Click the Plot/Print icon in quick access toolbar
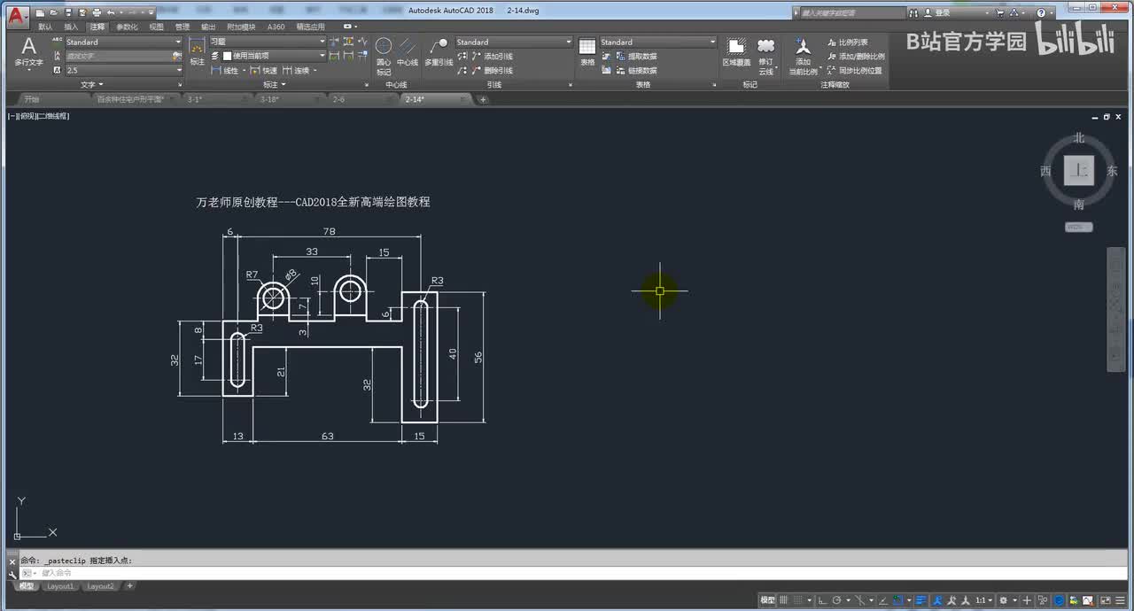This screenshot has width=1134, height=611. tap(97, 12)
